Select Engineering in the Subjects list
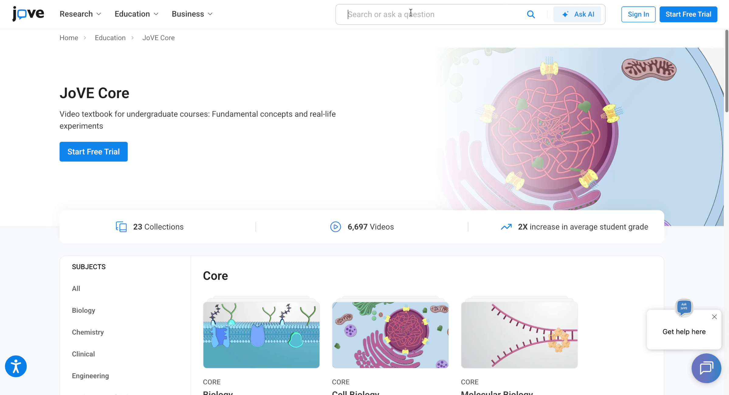 tap(90, 376)
